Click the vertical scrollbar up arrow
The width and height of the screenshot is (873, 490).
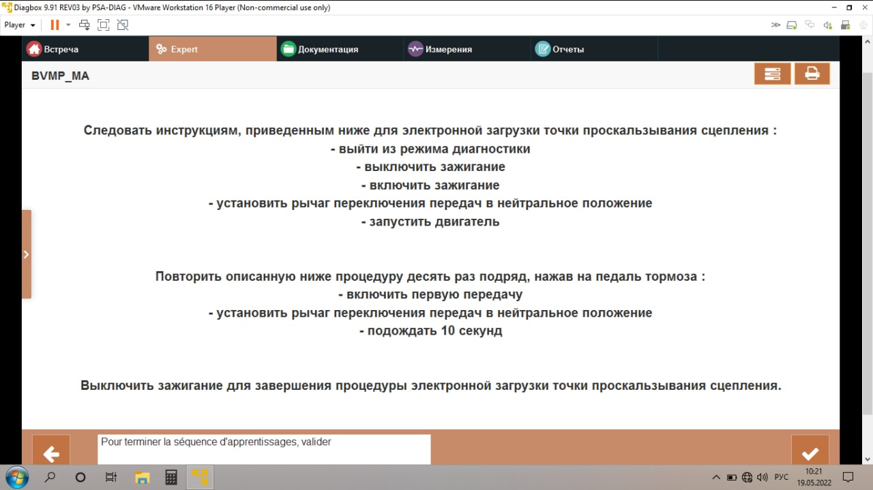click(868, 42)
